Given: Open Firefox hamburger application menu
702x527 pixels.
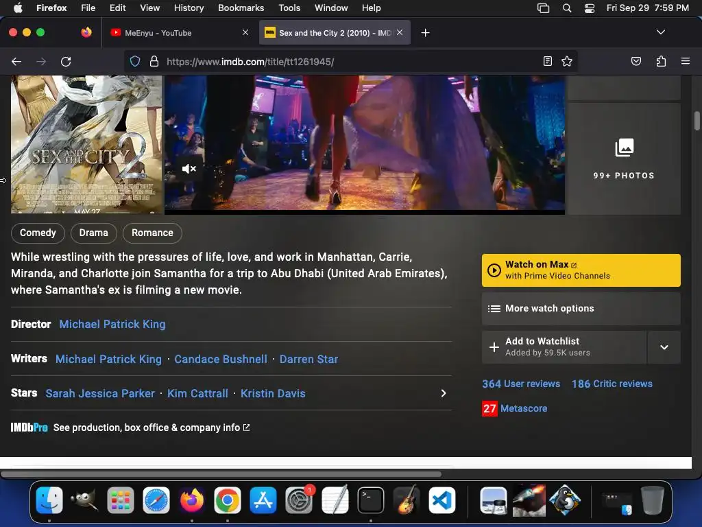Looking at the screenshot, I should point(685,61).
